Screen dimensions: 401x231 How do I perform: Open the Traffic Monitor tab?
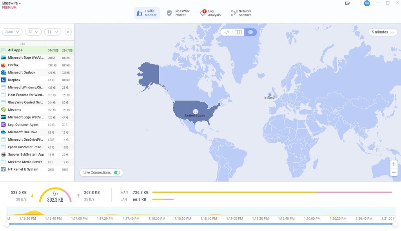click(147, 13)
